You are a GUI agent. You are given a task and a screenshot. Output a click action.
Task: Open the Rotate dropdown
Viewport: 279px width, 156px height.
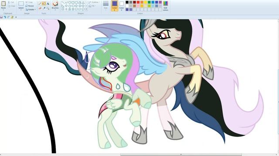coord(31,10)
